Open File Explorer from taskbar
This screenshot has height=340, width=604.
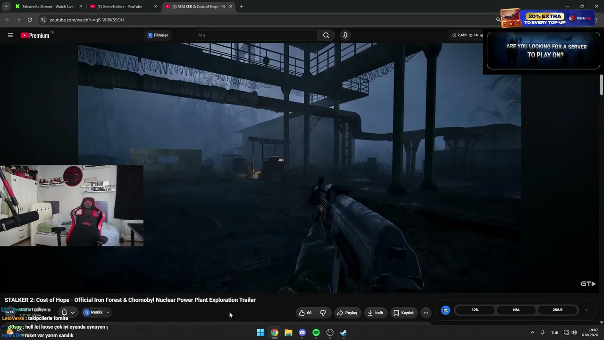coord(288,333)
